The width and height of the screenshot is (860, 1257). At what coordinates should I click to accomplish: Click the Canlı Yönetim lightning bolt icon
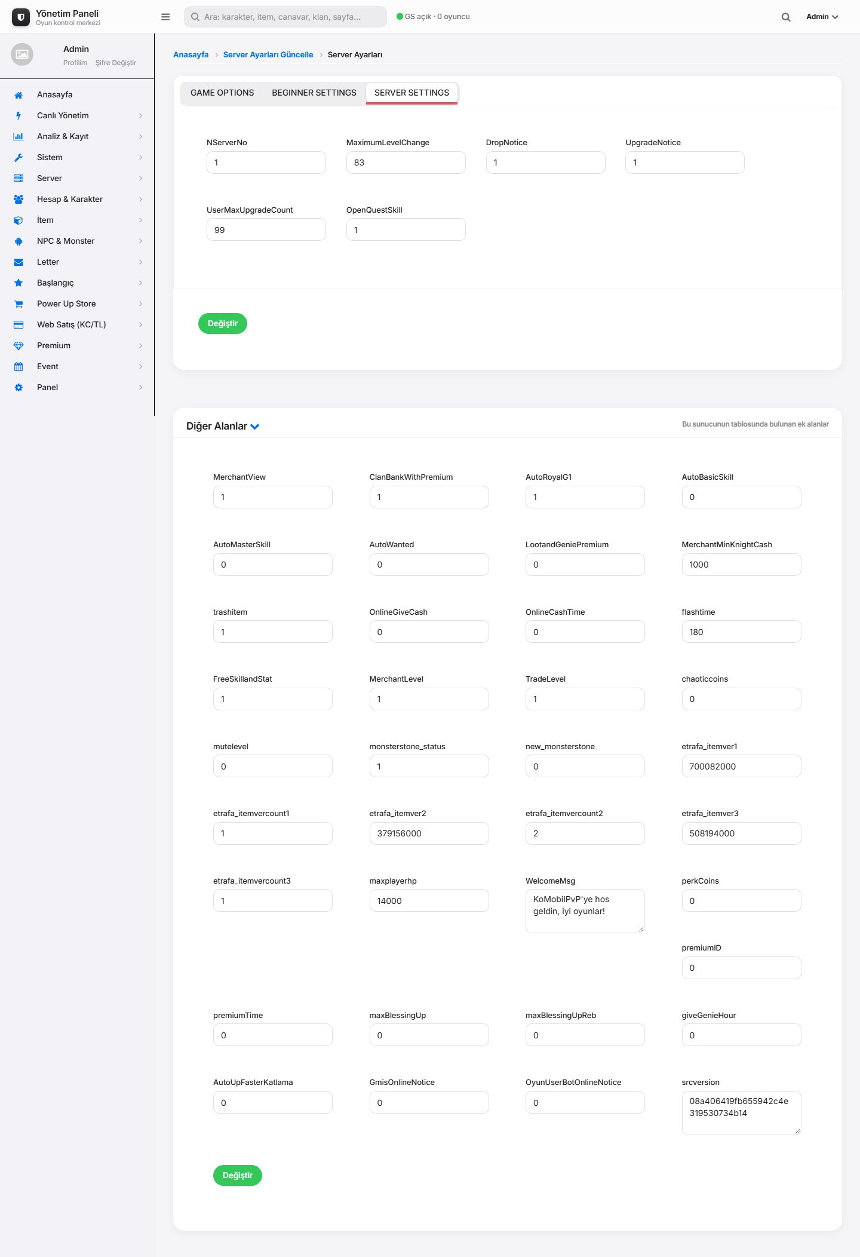[x=19, y=116]
